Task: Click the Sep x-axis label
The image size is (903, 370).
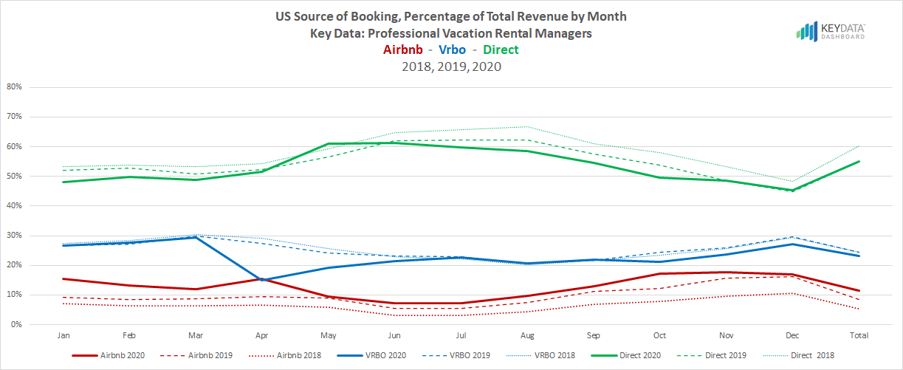Action: tap(593, 335)
